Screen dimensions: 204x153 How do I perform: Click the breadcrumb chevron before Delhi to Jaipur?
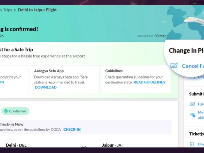tap(15, 10)
